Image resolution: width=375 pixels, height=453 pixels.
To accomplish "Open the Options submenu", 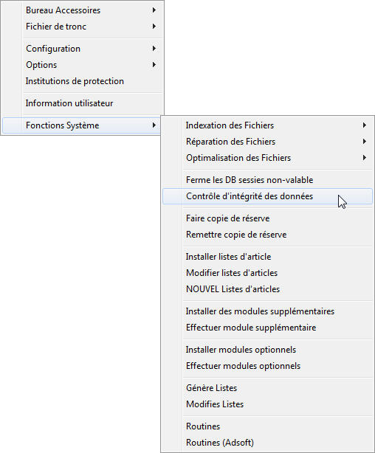I will click(x=83, y=65).
